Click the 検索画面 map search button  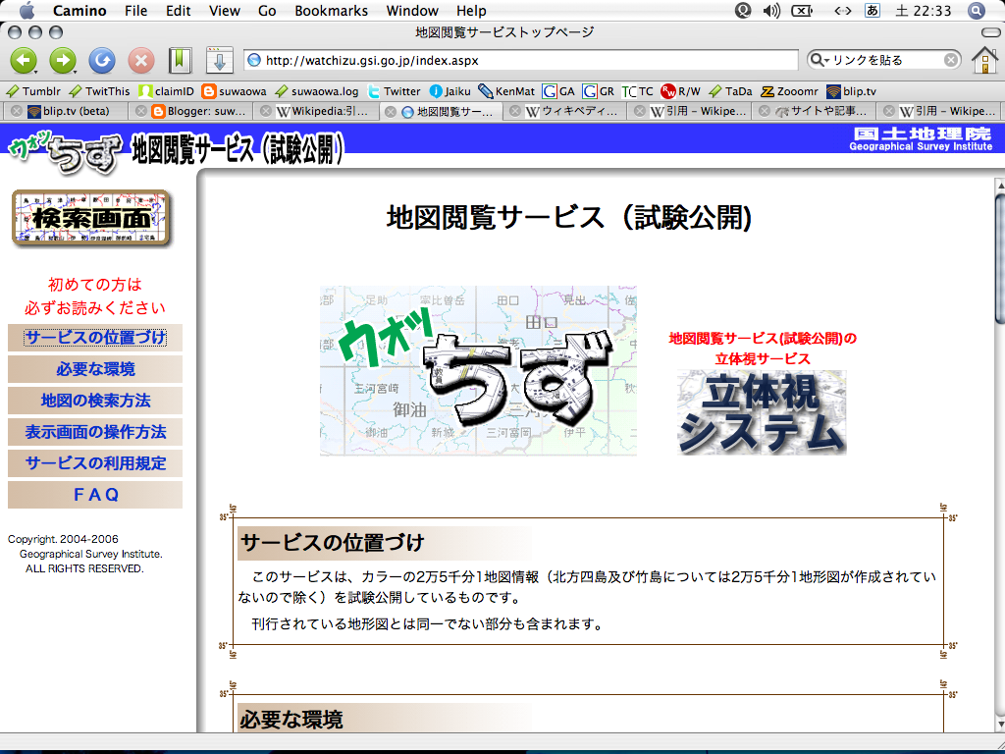91,217
